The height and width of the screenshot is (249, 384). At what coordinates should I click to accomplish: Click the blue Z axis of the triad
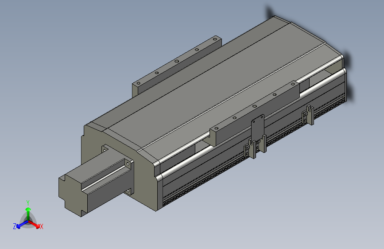click(x=23, y=224)
